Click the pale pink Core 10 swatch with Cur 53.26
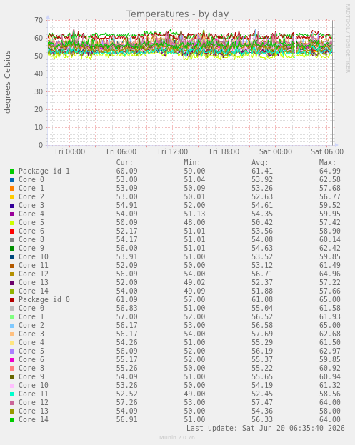The width and height of the screenshot is (355, 445). (12, 386)
